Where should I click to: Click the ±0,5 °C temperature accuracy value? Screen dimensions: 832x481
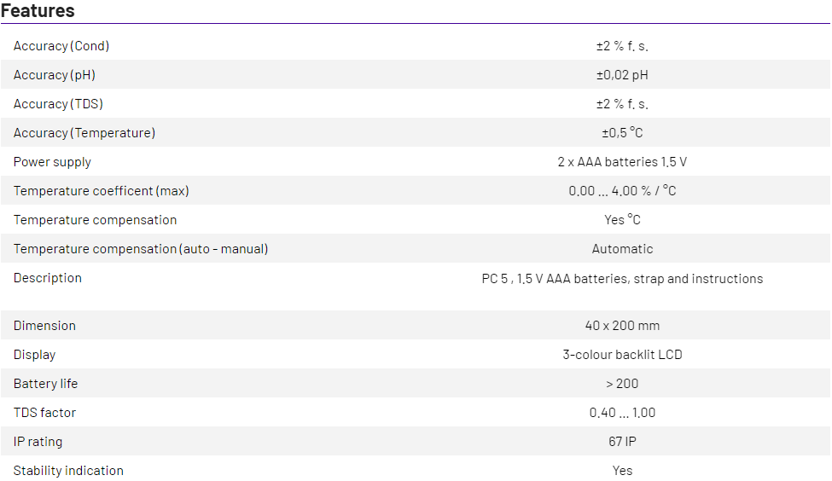[x=622, y=133]
